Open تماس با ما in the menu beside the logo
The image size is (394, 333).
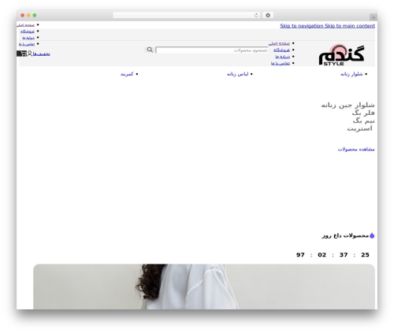pyautogui.click(x=281, y=63)
